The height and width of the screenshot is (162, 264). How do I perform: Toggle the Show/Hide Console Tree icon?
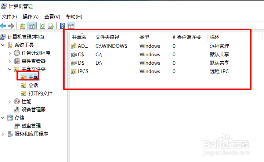point(32,26)
